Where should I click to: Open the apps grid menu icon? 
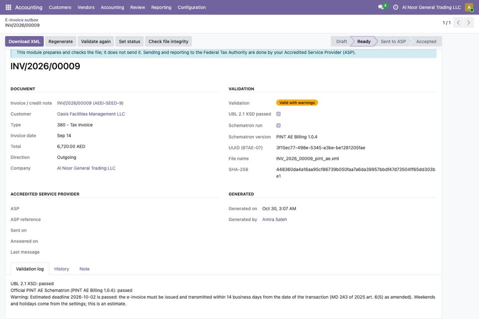(x=8, y=7)
